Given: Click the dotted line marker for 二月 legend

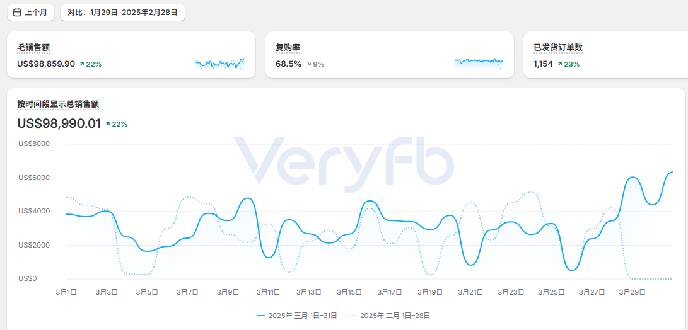Looking at the screenshot, I should [x=354, y=315].
